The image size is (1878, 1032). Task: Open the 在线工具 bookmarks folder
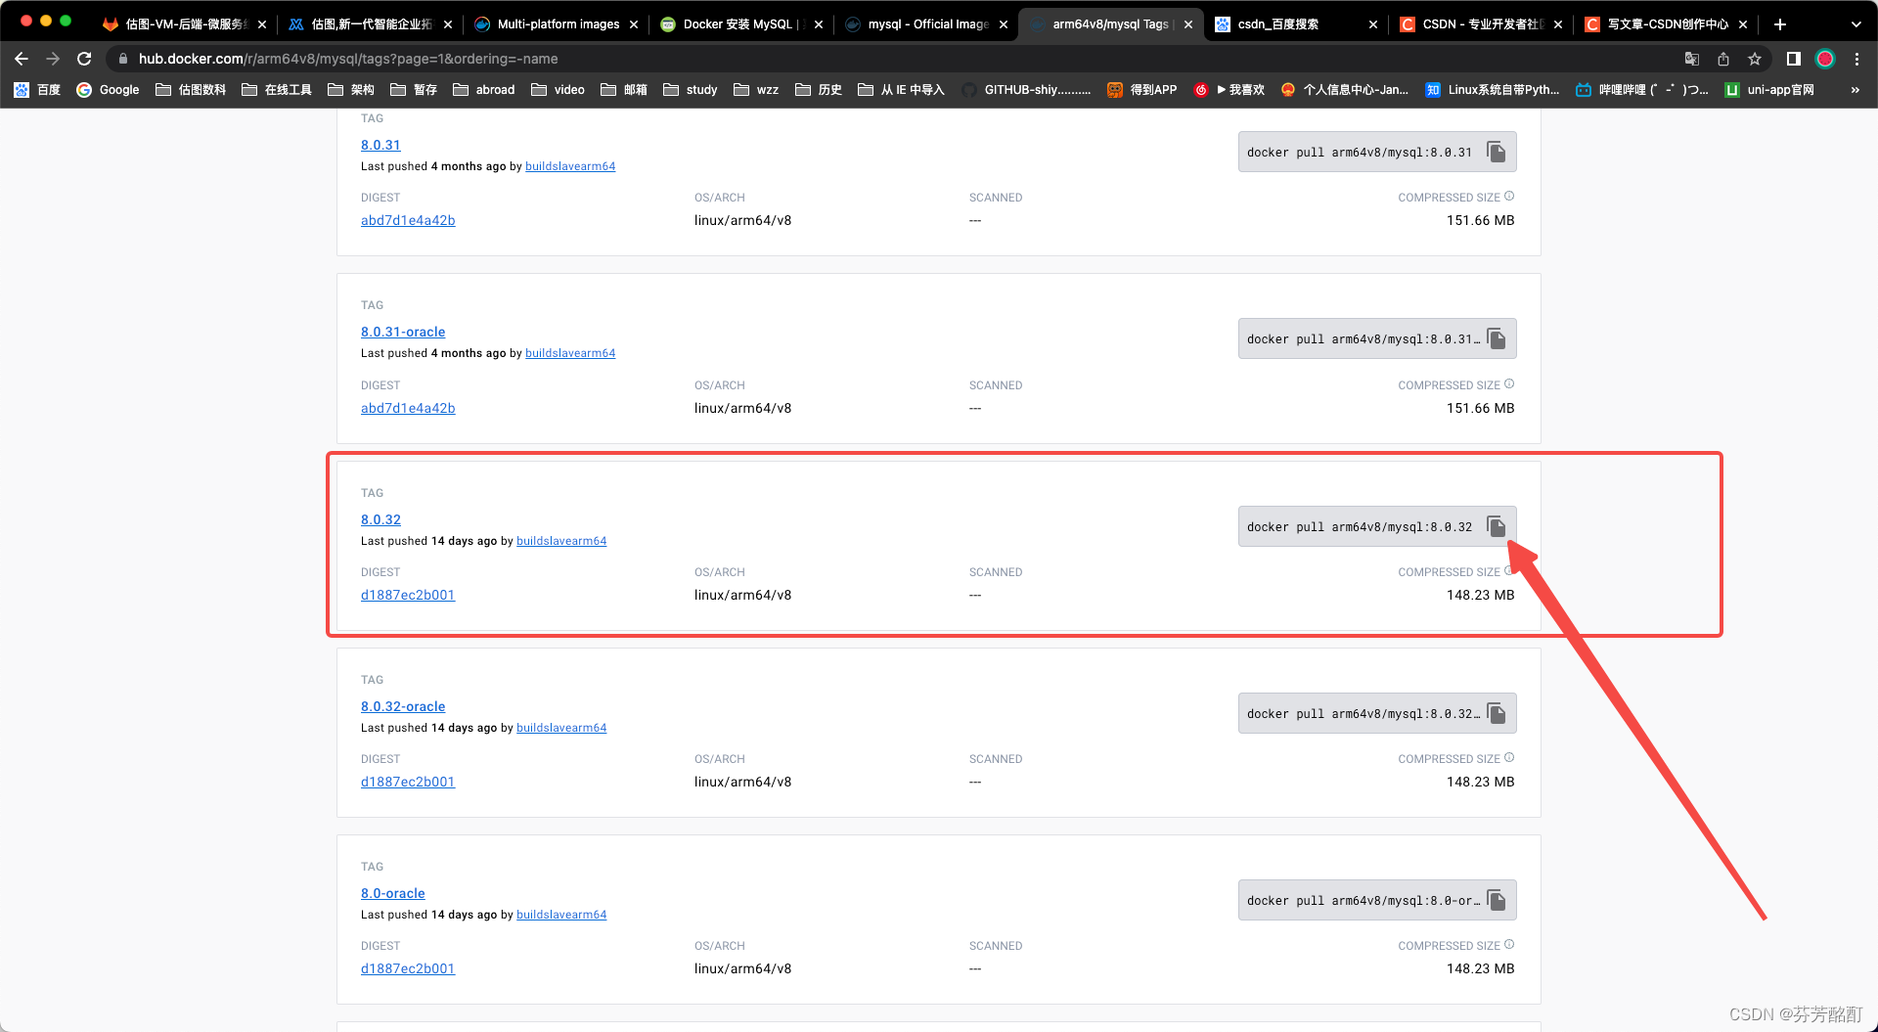click(277, 90)
